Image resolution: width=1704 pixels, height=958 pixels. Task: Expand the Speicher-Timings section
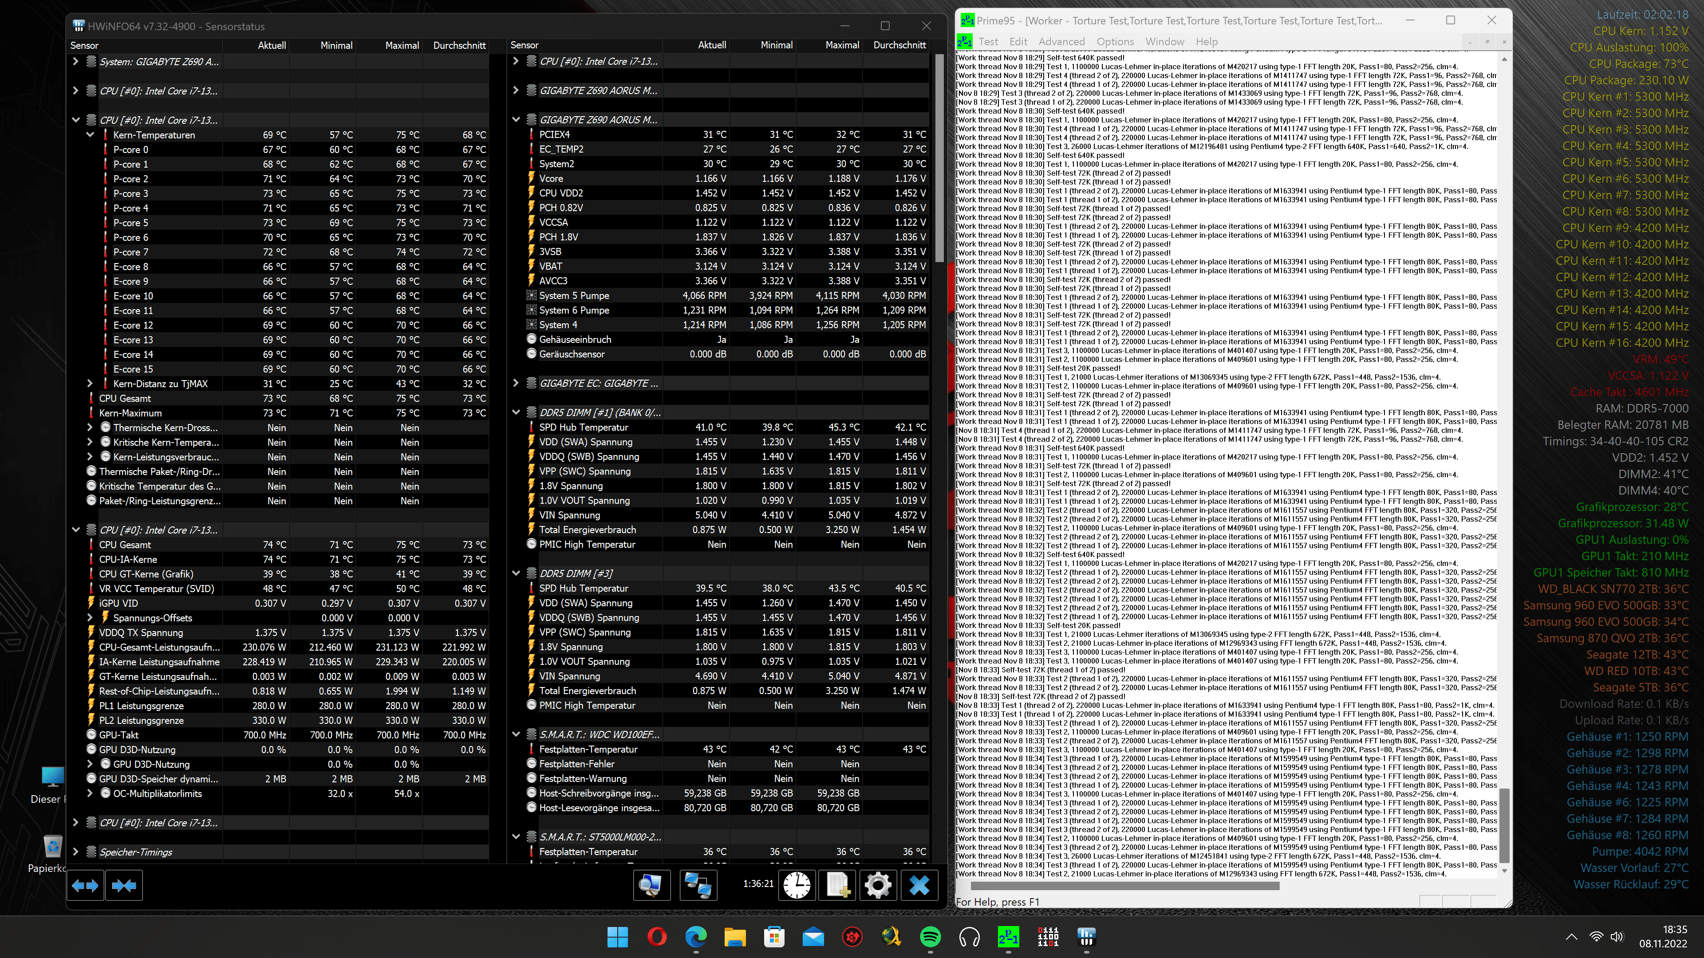(x=75, y=852)
